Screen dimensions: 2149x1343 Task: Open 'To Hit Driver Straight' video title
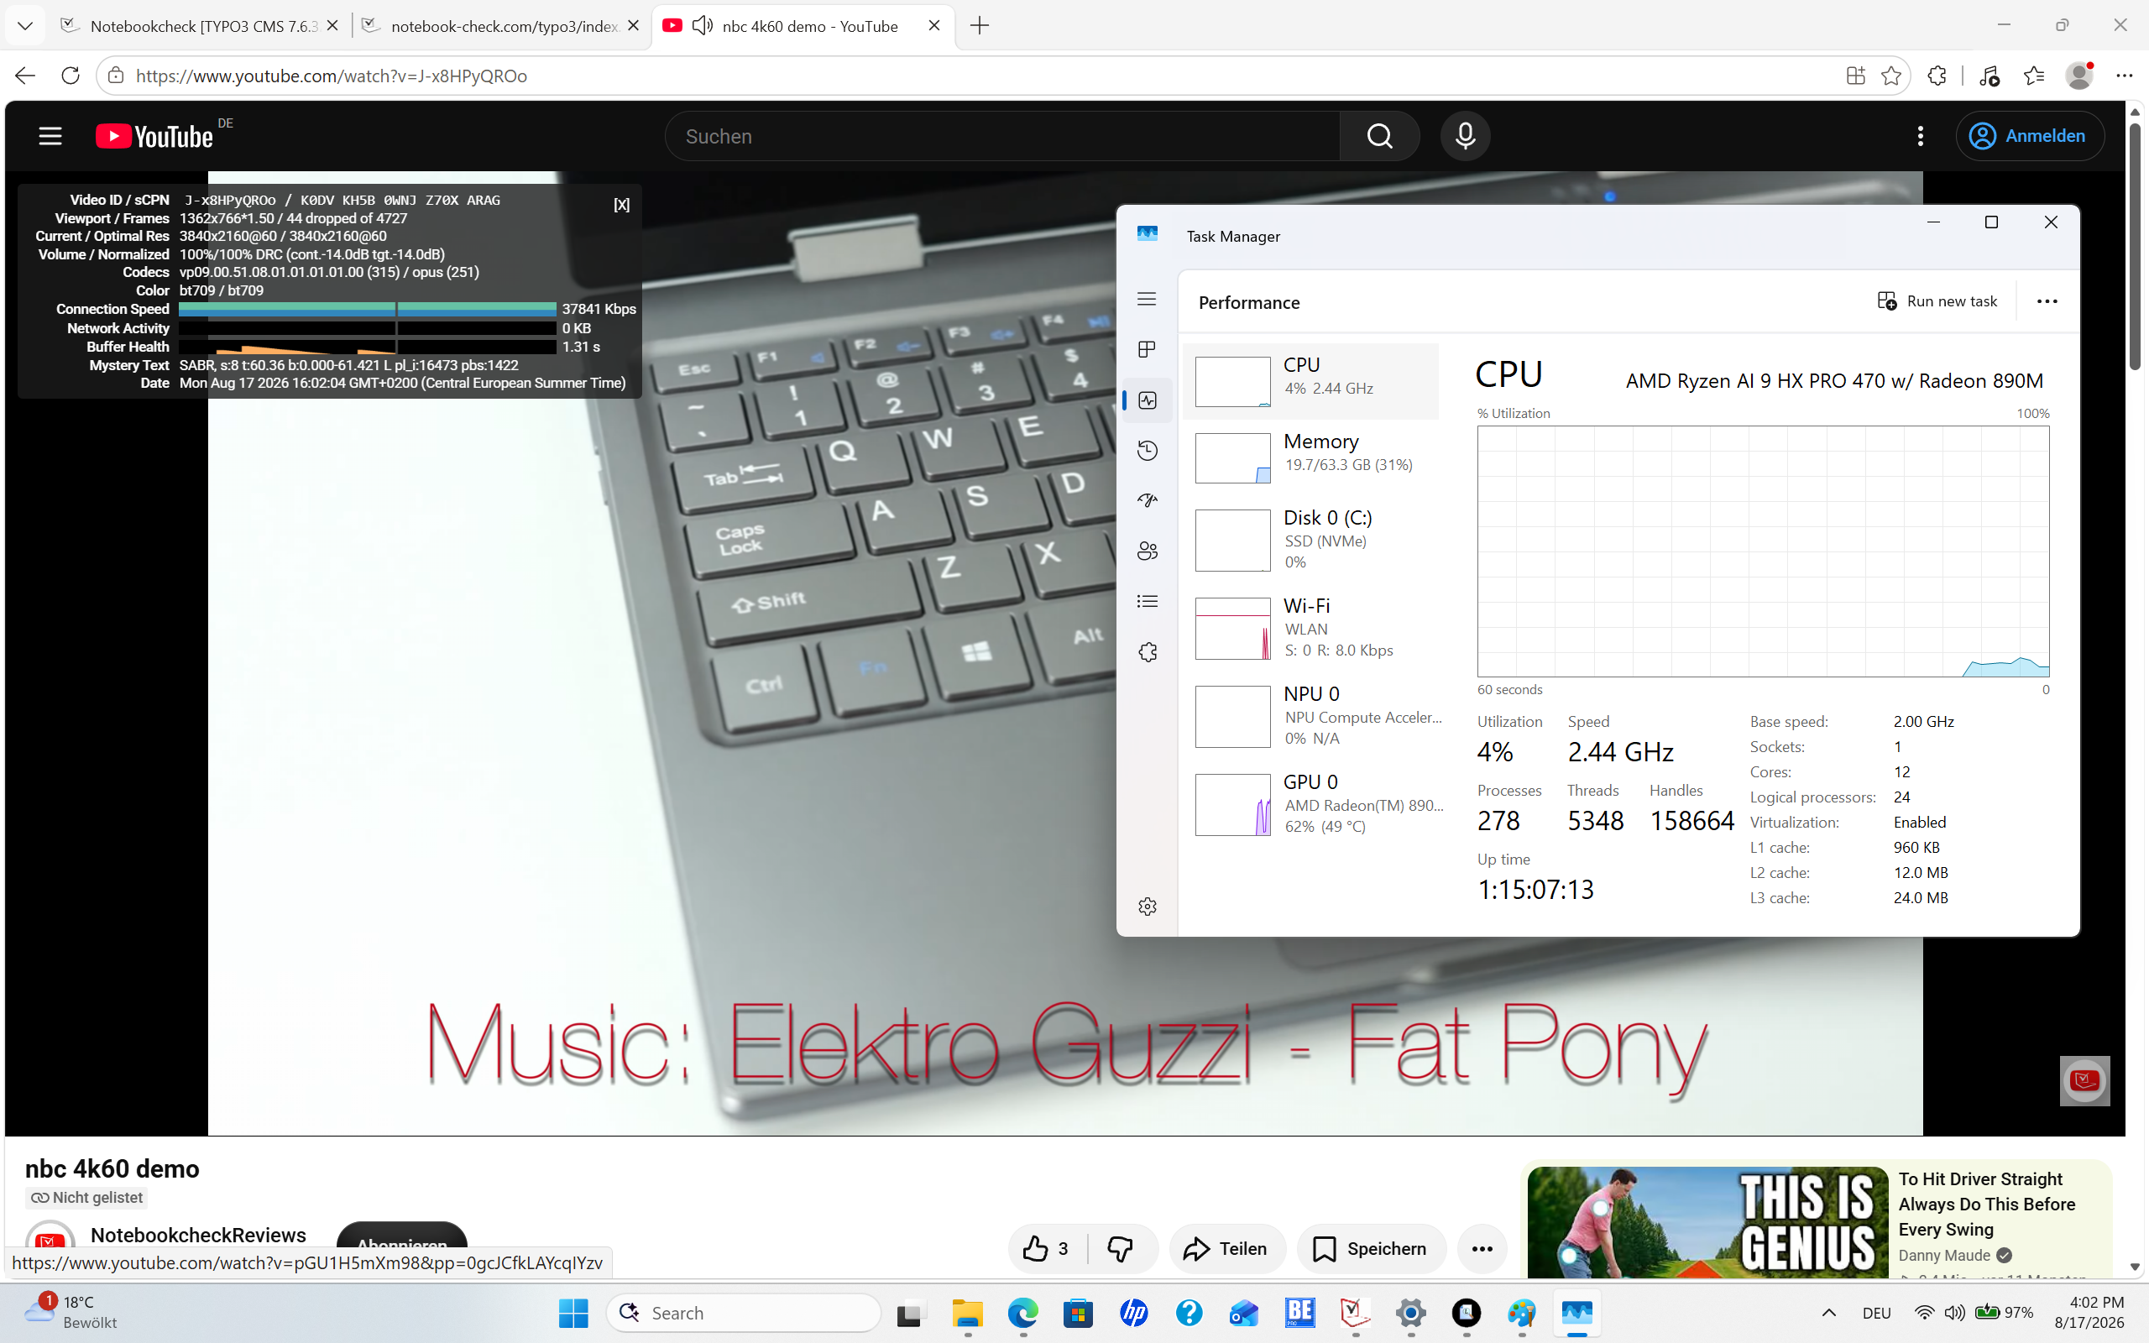click(1986, 1205)
